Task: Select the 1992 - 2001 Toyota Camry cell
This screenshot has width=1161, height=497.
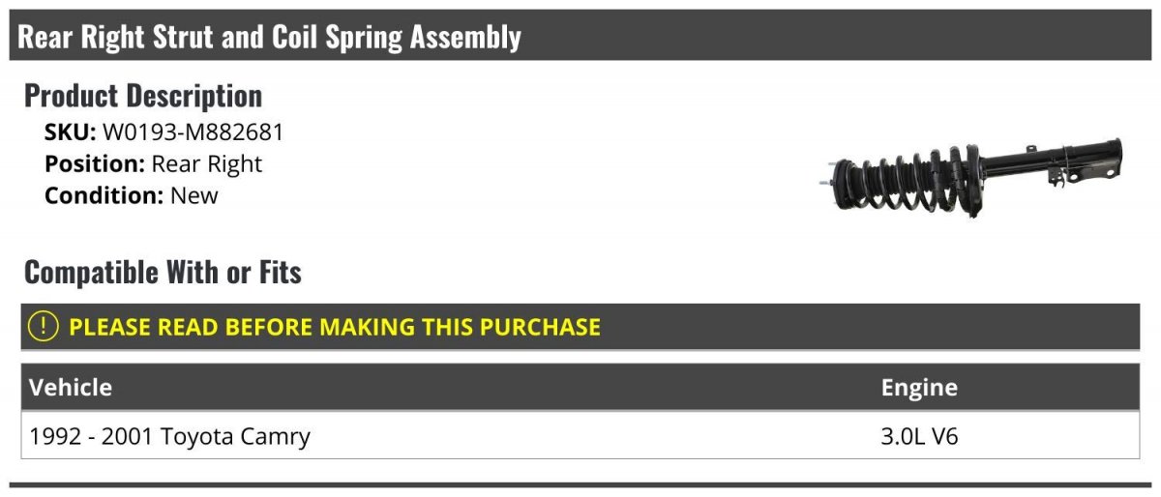Action: [170, 436]
